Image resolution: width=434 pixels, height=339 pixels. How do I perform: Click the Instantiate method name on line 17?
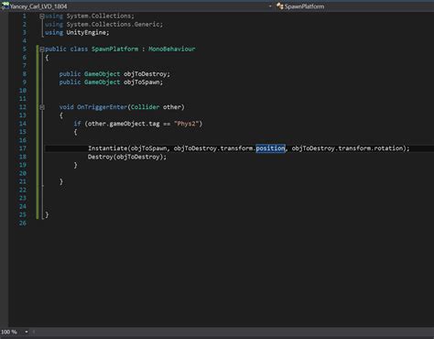point(108,148)
